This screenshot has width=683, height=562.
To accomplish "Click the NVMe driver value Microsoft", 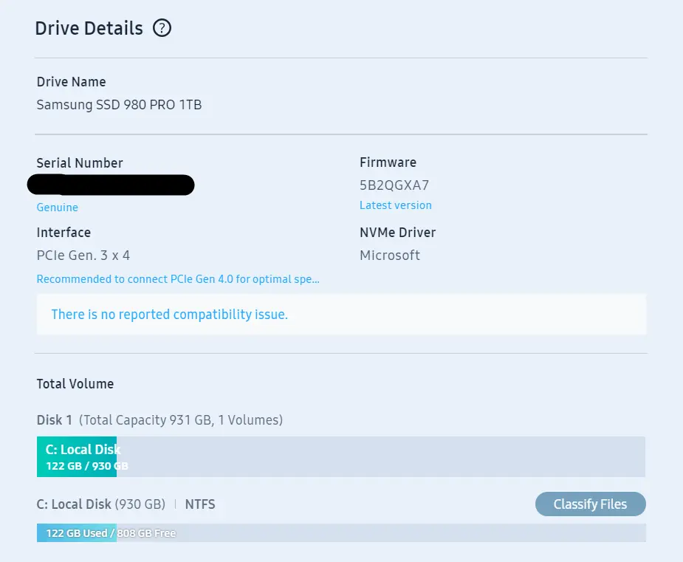I will coord(390,256).
